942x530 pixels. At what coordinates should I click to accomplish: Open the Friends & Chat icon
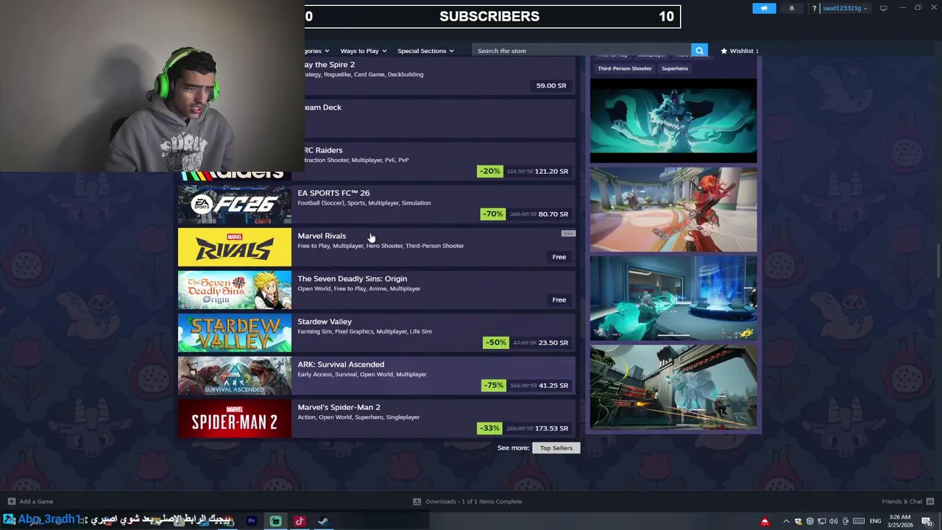click(x=930, y=501)
